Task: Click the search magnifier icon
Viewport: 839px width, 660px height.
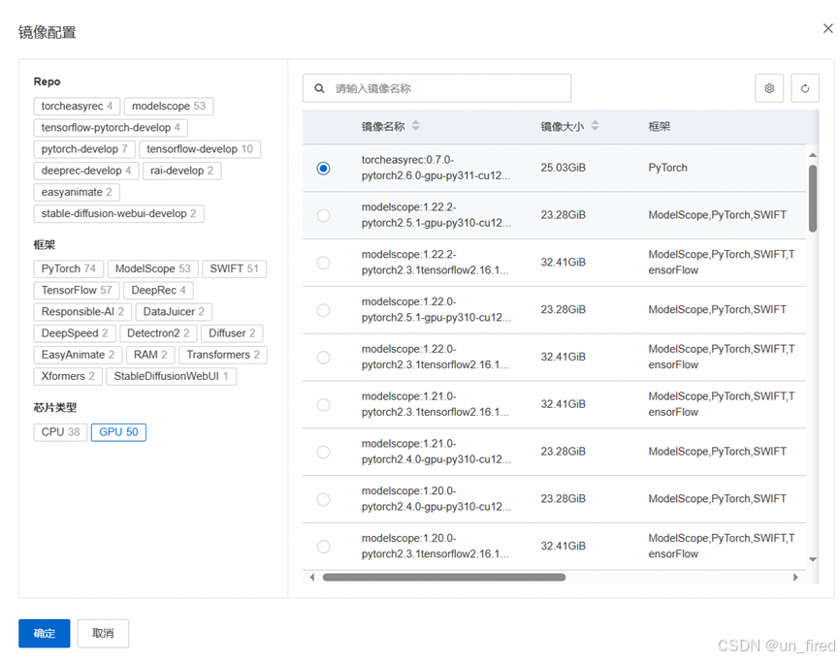Action: [x=319, y=88]
